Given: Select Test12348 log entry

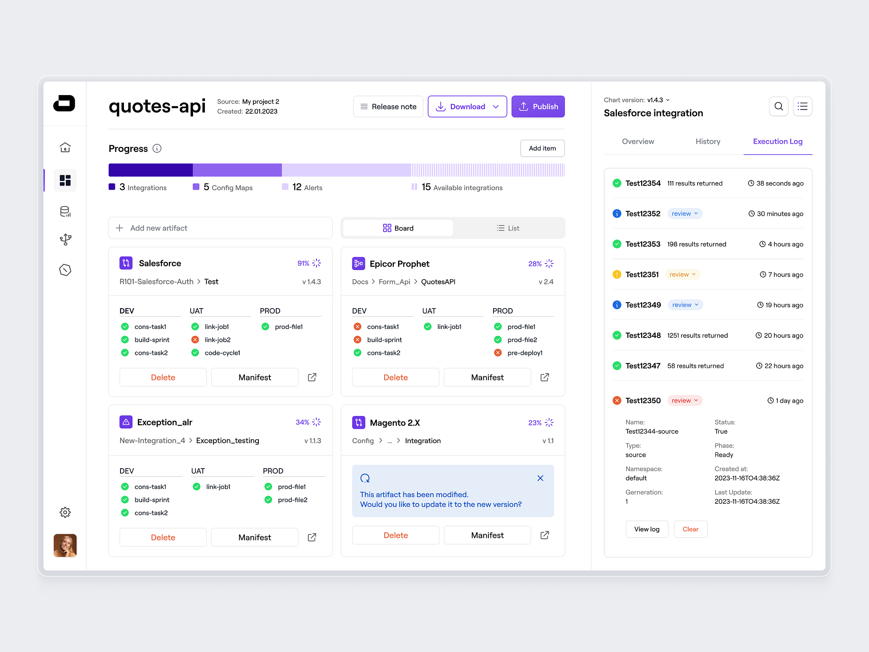Looking at the screenshot, I should (x=708, y=335).
